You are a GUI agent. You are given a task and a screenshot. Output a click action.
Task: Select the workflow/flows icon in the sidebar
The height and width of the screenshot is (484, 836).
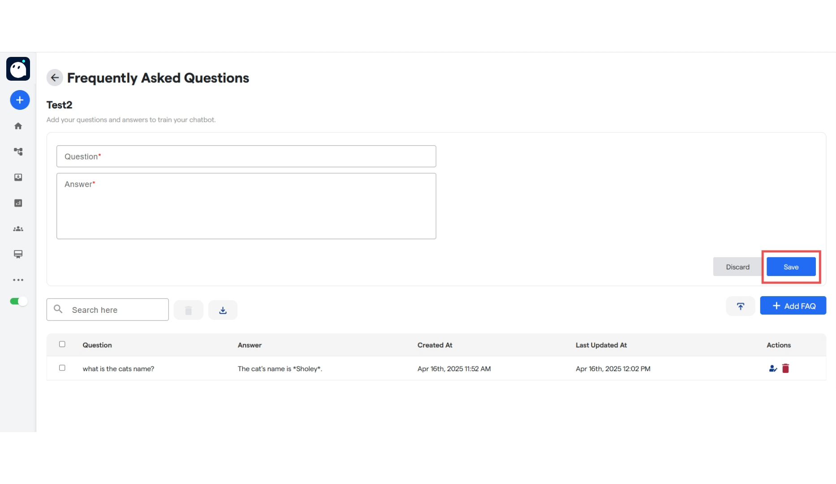click(18, 151)
